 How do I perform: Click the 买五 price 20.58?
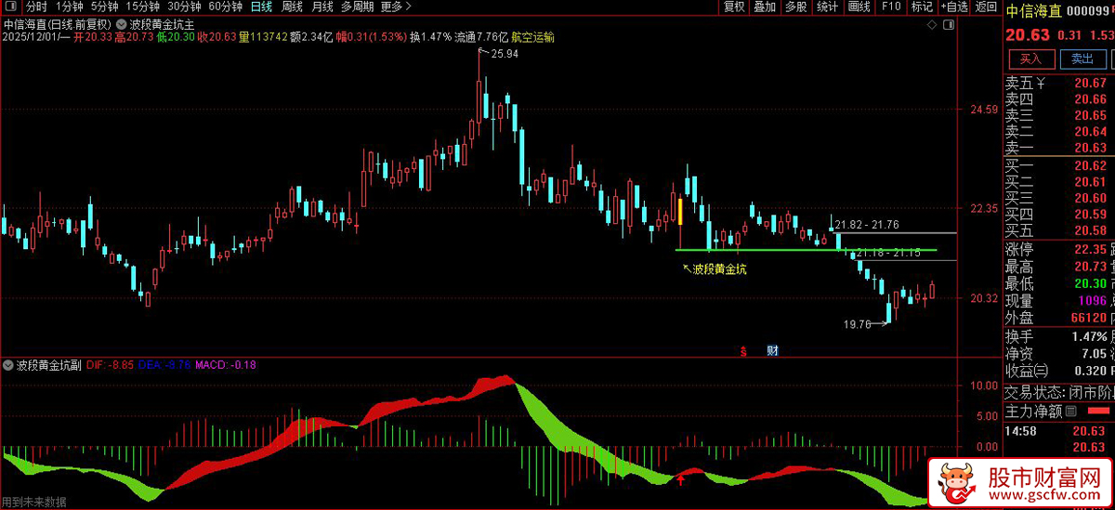(1090, 230)
